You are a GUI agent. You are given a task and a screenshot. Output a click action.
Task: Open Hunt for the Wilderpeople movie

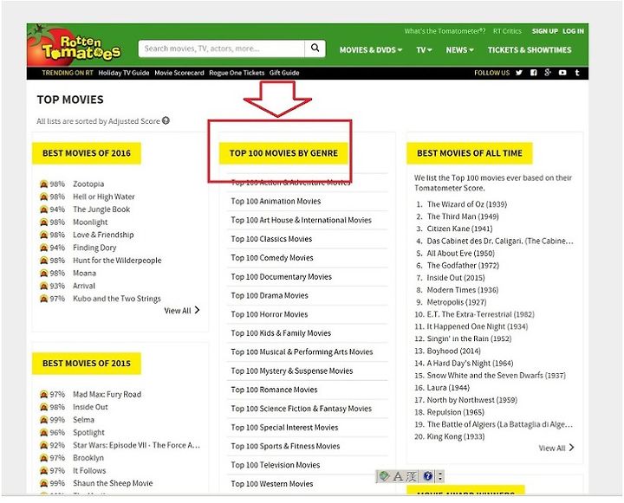click(x=117, y=261)
